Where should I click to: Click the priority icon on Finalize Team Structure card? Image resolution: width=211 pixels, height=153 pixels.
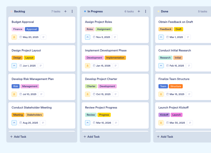point(161,94)
